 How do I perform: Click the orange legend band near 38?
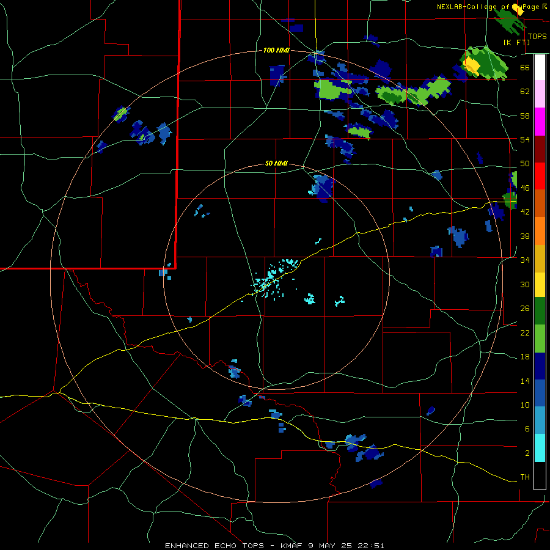coord(540,231)
